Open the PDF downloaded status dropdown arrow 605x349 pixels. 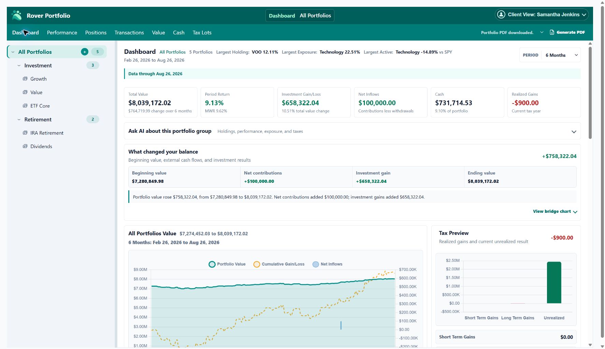(x=542, y=32)
